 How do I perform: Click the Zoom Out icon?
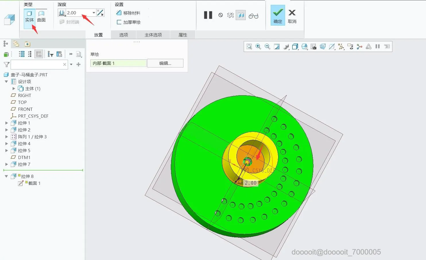pyautogui.click(x=268, y=46)
